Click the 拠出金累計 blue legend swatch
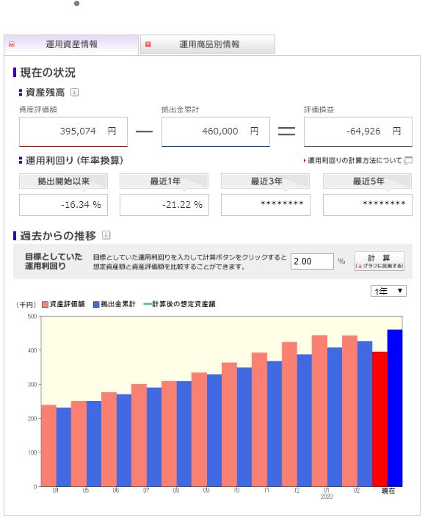The image size is (425, 520). point(96,305)
